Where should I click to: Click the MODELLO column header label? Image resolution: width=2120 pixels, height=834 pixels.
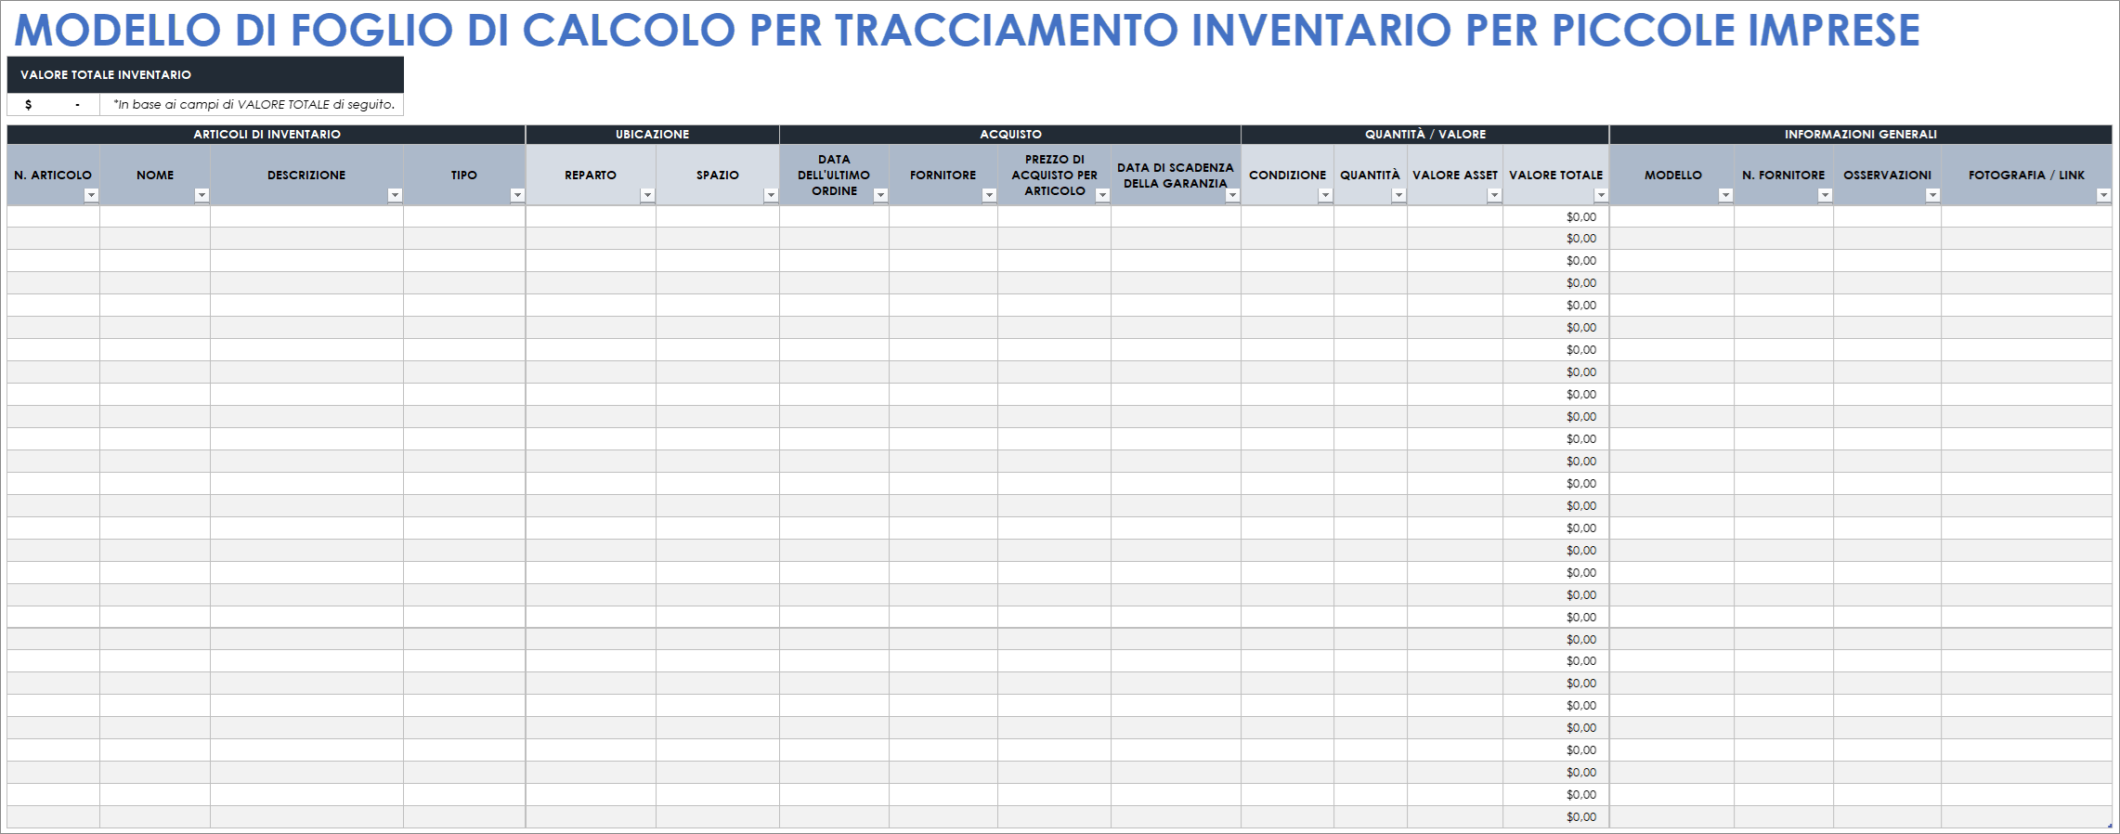[1673, 175]
